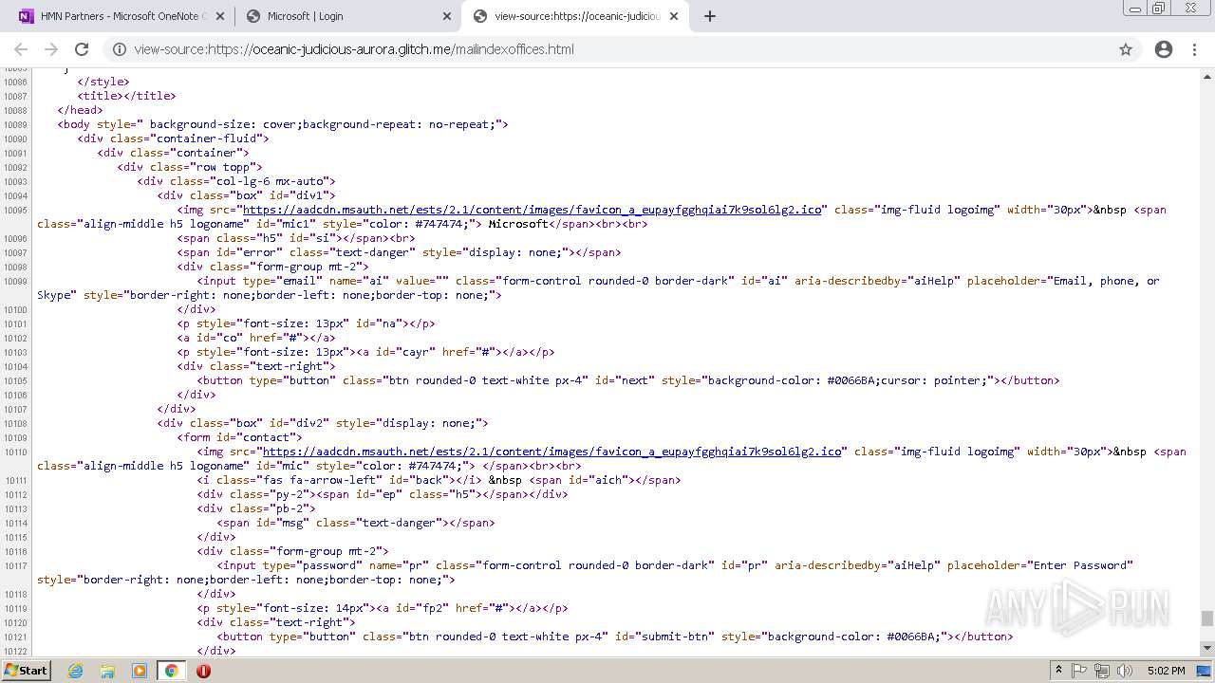The image size is (1215, 683).
Task: Click the 5:02 PM system clock
Action: tap(1166, 671)
